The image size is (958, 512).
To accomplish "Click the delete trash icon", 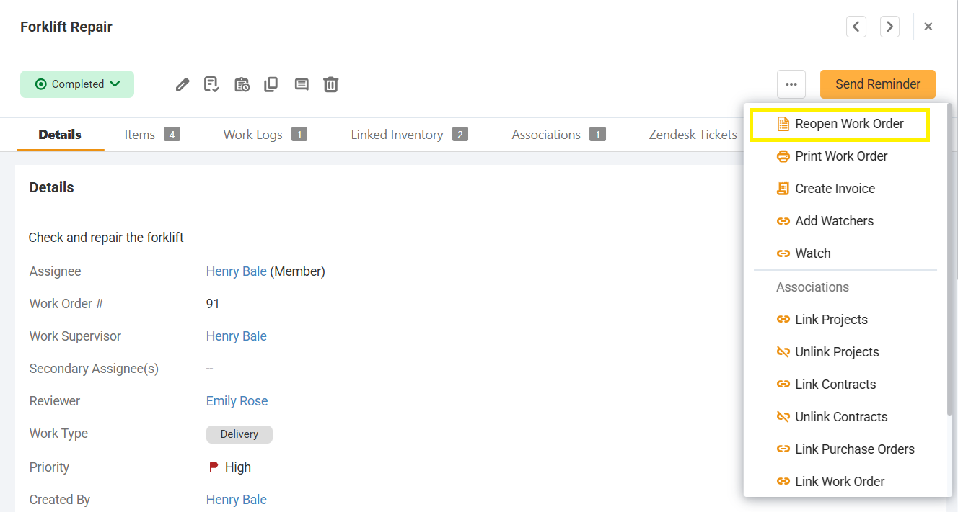I will click(331, 84).
